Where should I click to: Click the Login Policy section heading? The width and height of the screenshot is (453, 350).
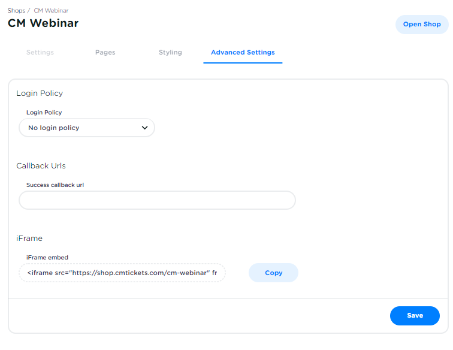40,93
